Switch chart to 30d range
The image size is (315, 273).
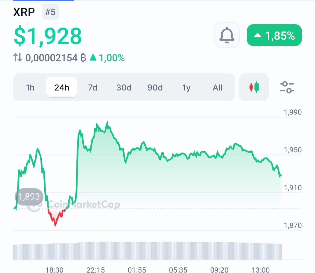(x=124, y=88)
